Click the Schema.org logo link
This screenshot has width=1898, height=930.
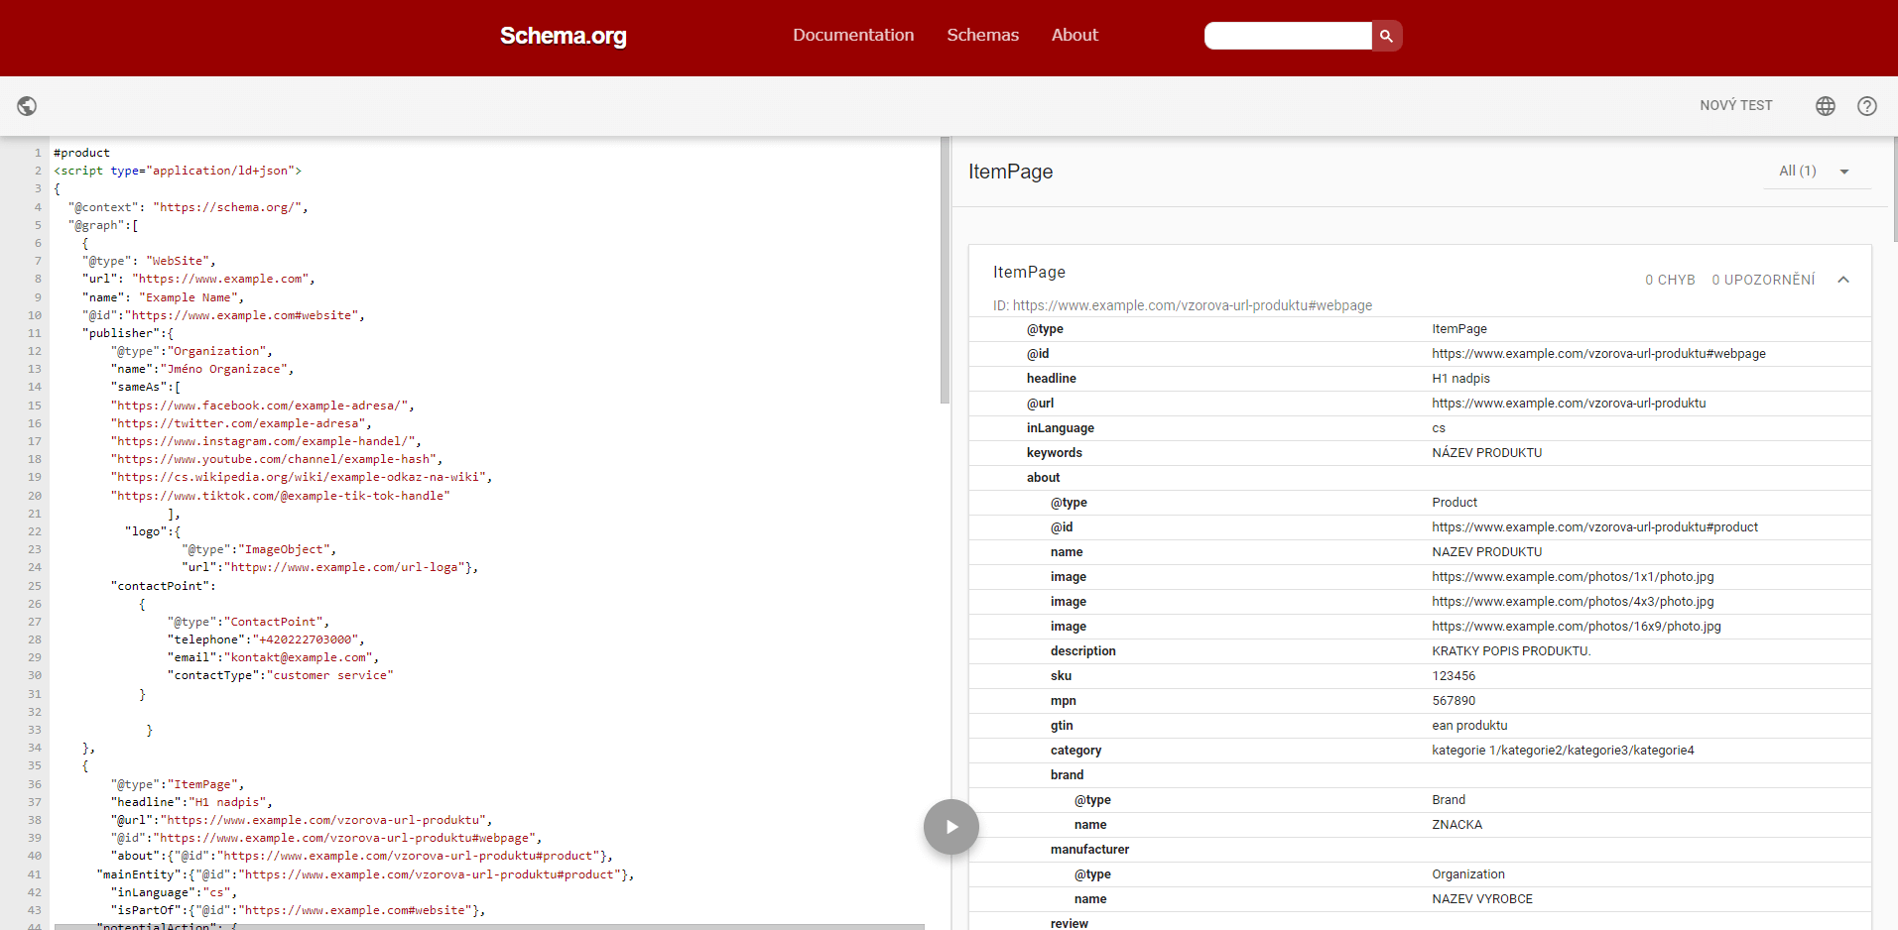[563, 36]
